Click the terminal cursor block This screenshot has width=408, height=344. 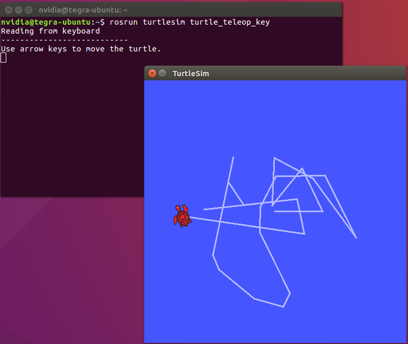pos(3,58)
